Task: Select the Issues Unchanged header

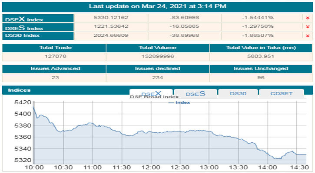Action: (261, 69)
